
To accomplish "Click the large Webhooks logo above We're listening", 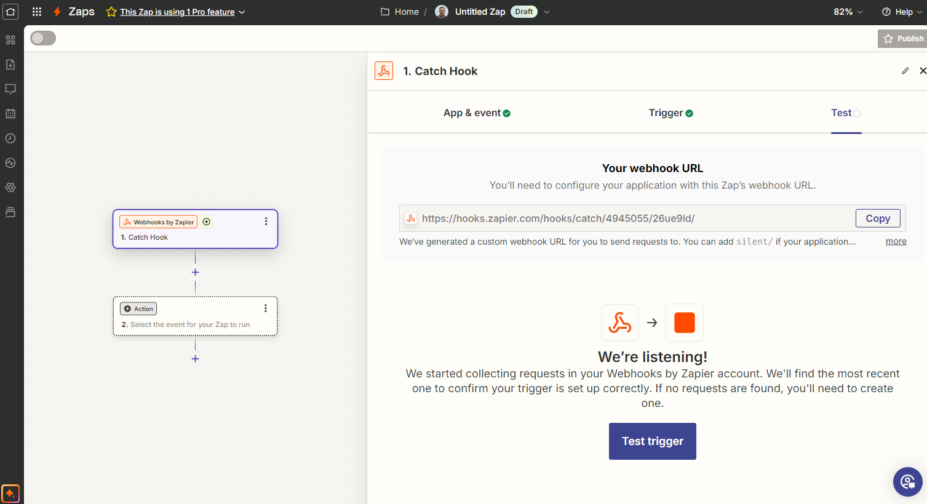I will 620,323.
